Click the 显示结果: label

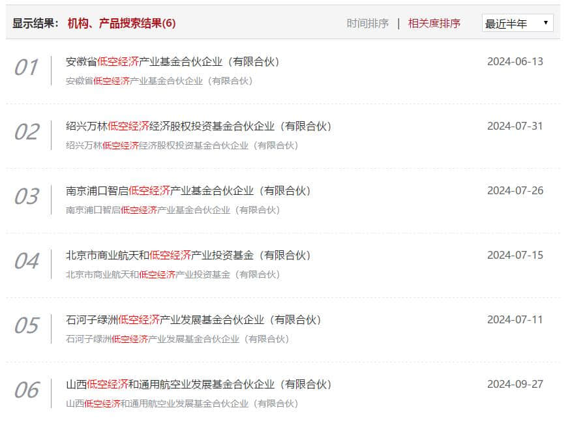tap(35, 23)
